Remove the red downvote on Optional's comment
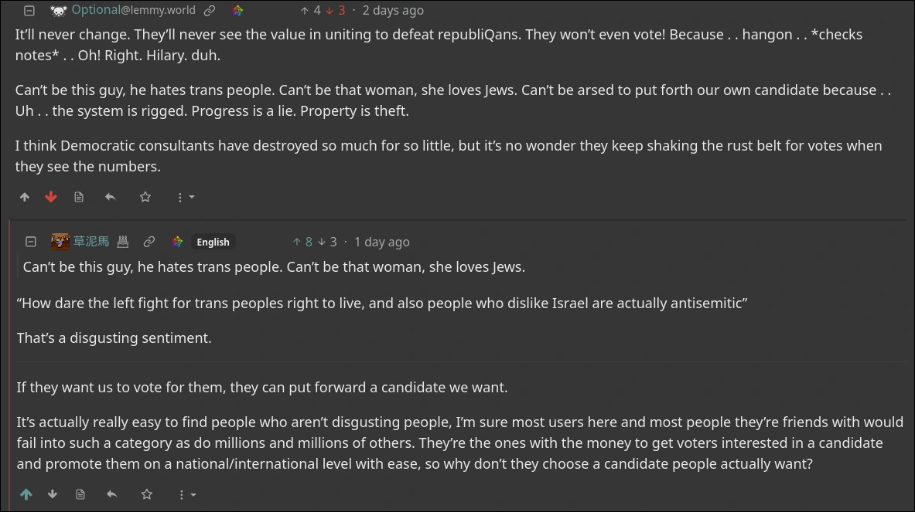The height and width of the screenshot is (512, 915). [x=51, y=198]
